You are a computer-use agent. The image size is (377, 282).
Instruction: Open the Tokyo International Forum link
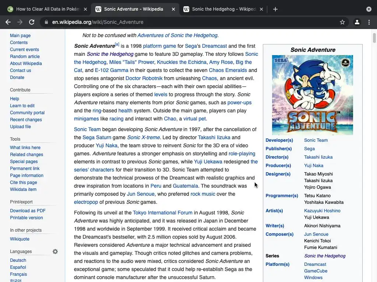(x=162, y=213)
